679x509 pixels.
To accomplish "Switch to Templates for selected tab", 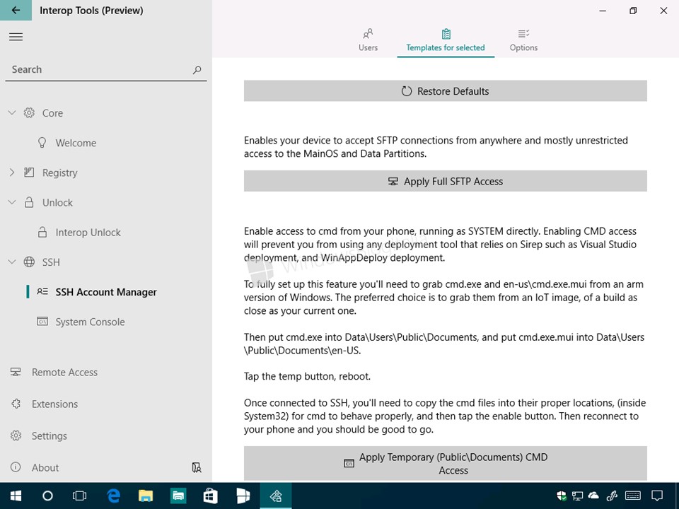I will [446, 40].
